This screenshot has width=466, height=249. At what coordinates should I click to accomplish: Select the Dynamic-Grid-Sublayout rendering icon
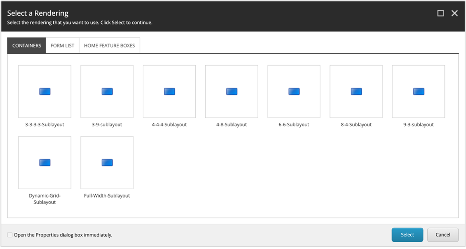(x=44, y=162)
